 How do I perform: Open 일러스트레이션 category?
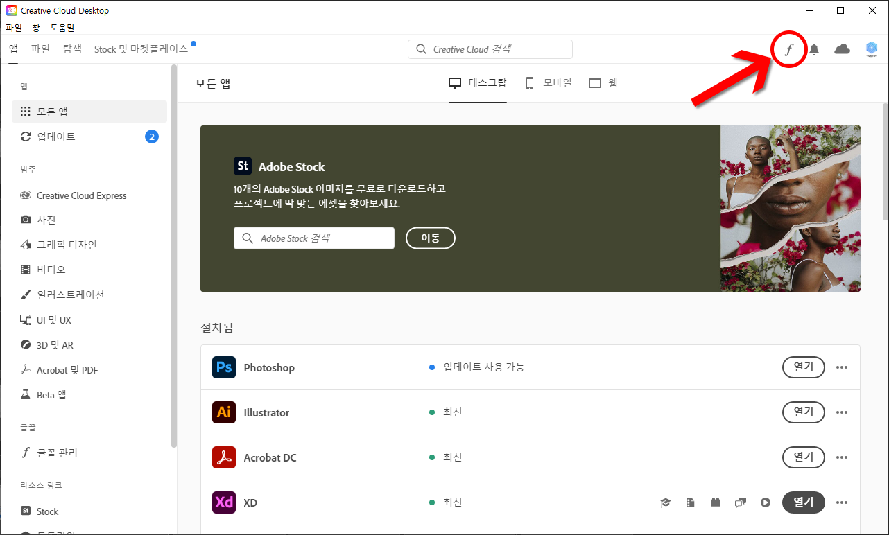coord(89,295)
